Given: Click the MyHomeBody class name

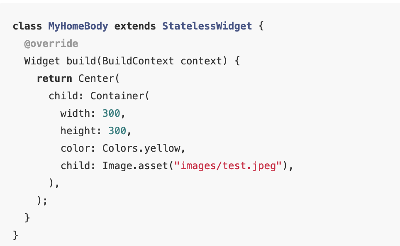Looking at the screenshot, I should [x=78, y=27].
